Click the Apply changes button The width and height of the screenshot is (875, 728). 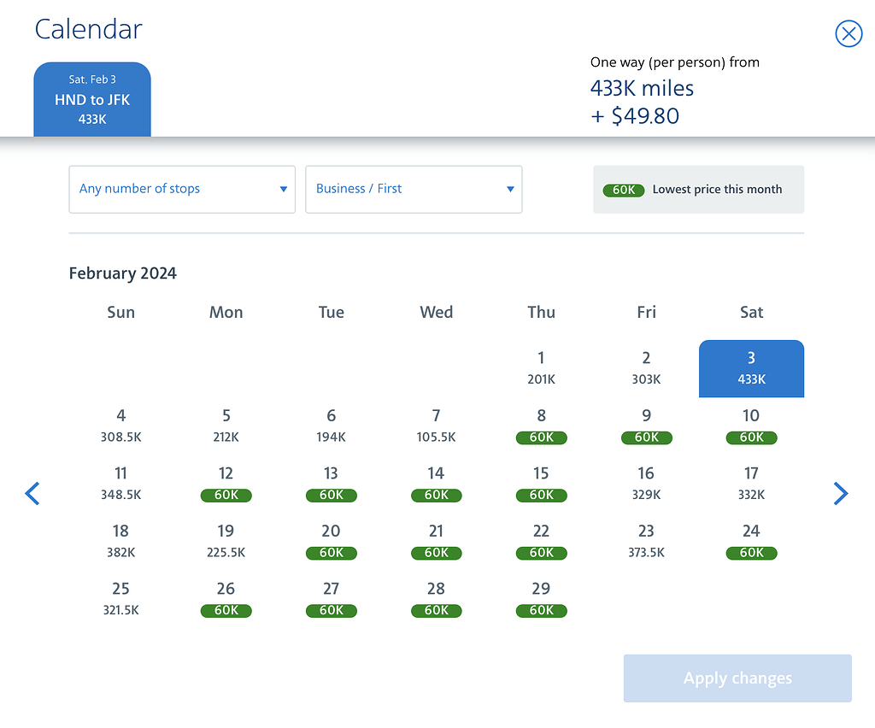[x=737, y=678]
